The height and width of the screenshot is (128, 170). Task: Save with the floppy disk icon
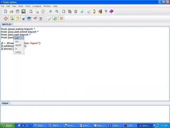point(18,11)
